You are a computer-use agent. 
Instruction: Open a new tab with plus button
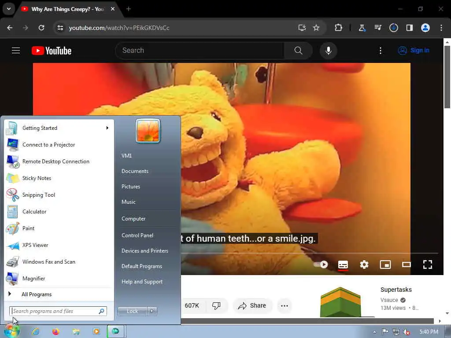point(129,9)
